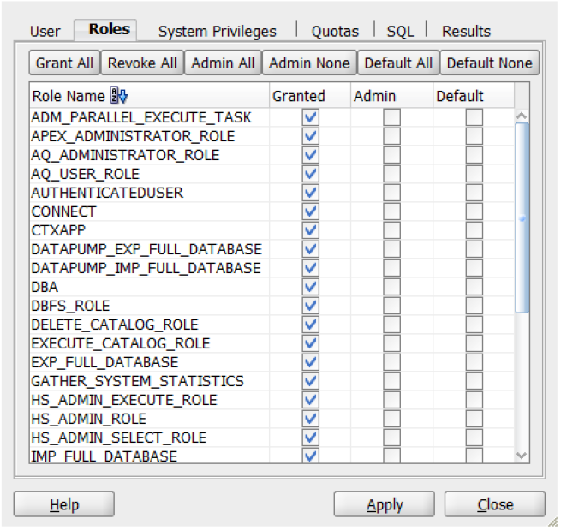The width and height of the screenshot is (561, 530).
Task: Select the EXECUTE_CATALOG_ROLE row name
Action: (121, 343)
